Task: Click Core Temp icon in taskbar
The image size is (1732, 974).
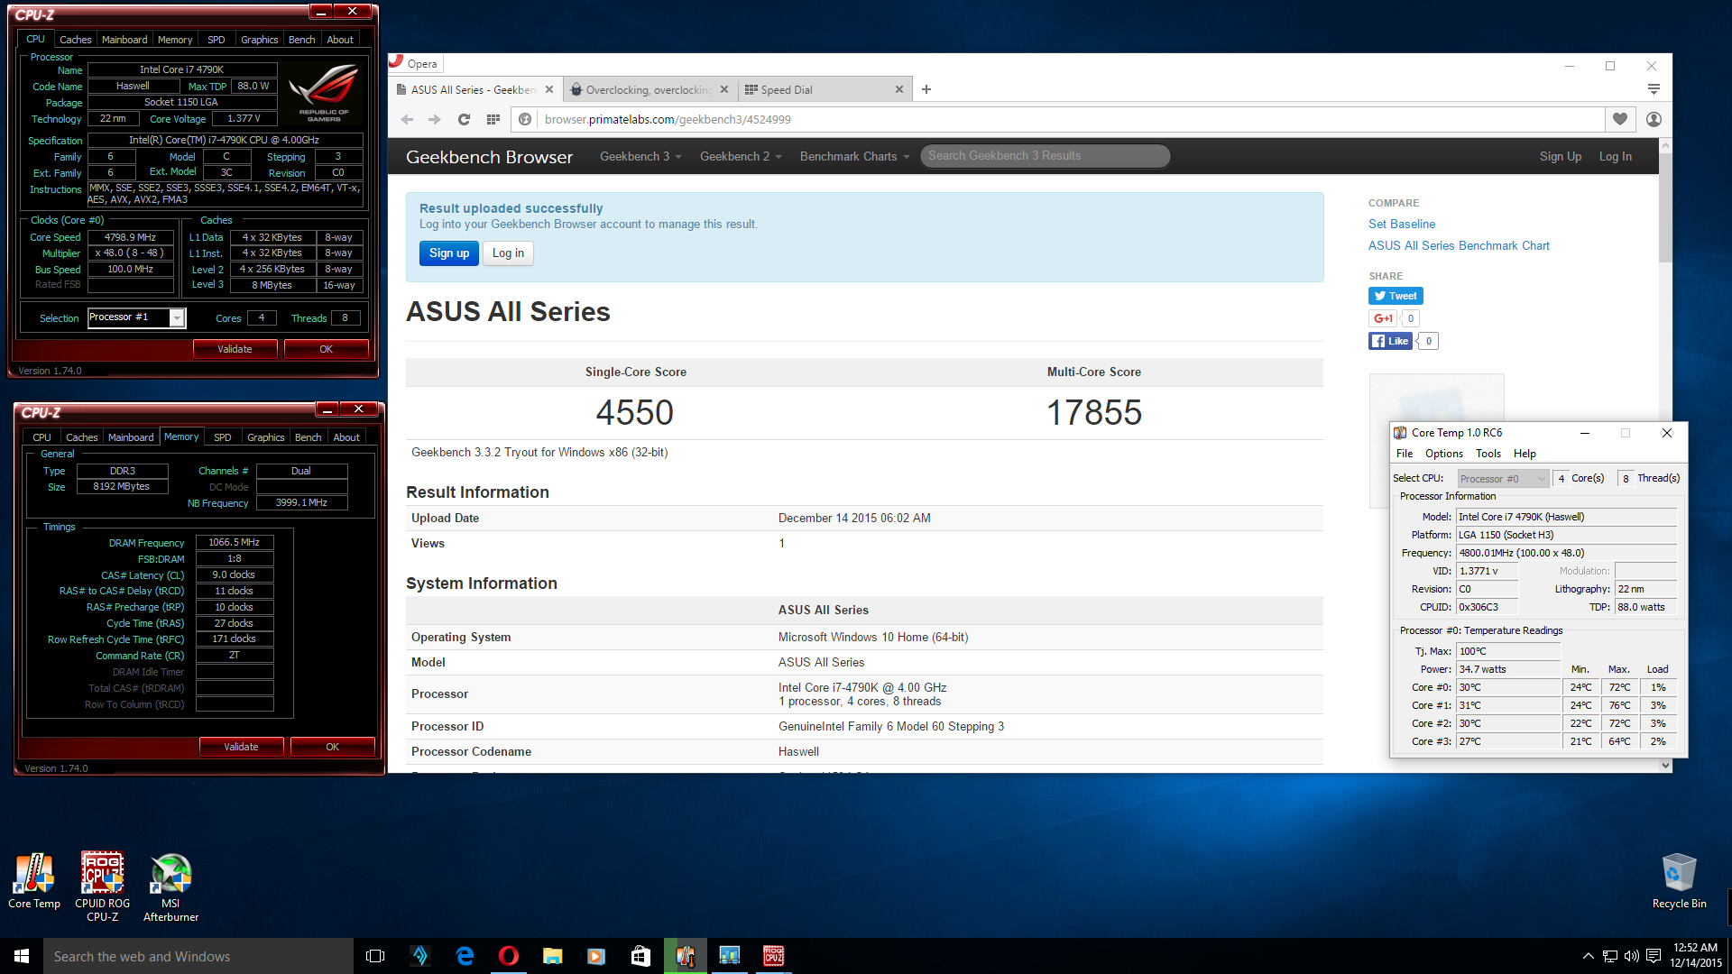Action: 686,956
